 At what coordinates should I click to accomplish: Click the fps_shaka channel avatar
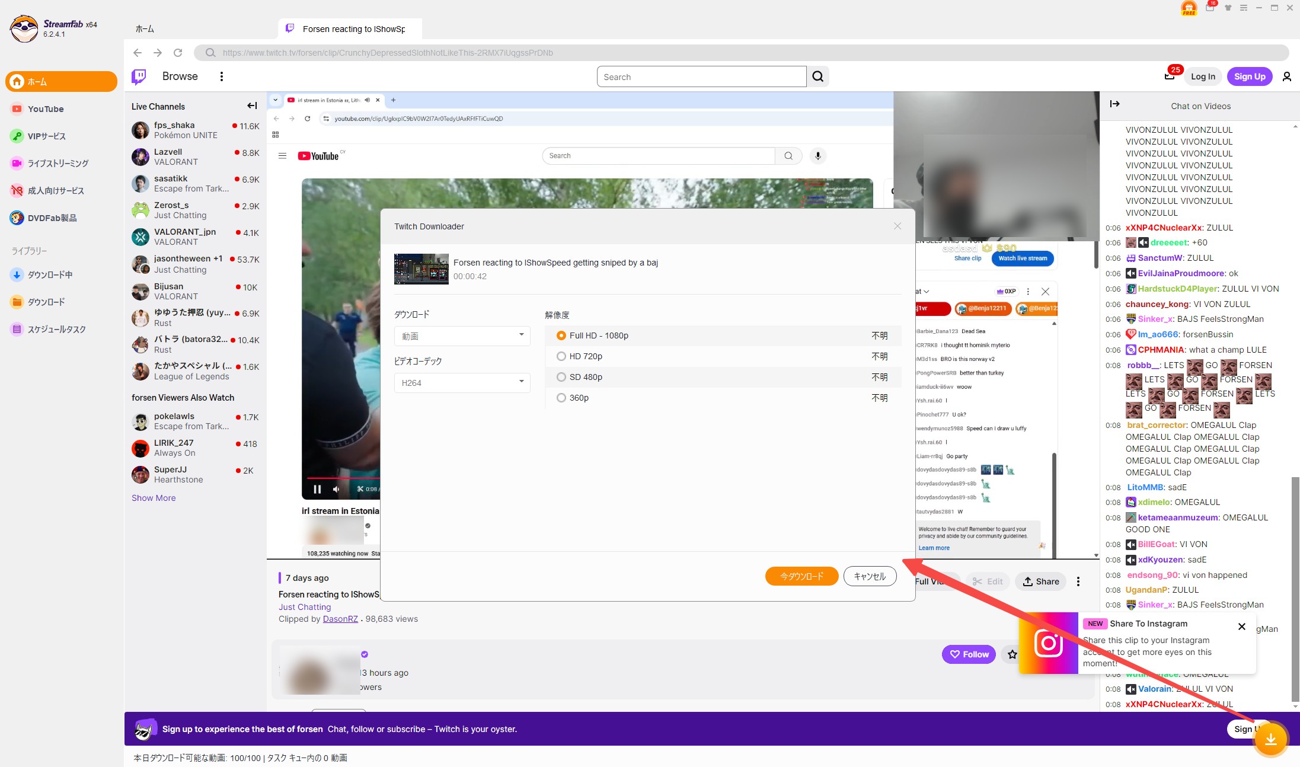(140, 130)
